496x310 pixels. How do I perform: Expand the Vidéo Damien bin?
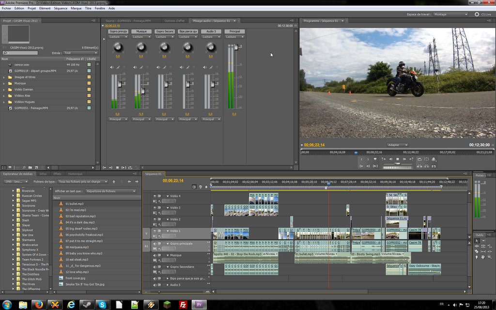pos(4,90)
